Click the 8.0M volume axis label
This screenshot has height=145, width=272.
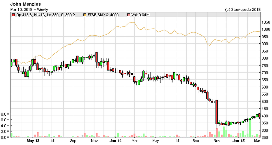(x=5, y=114)
